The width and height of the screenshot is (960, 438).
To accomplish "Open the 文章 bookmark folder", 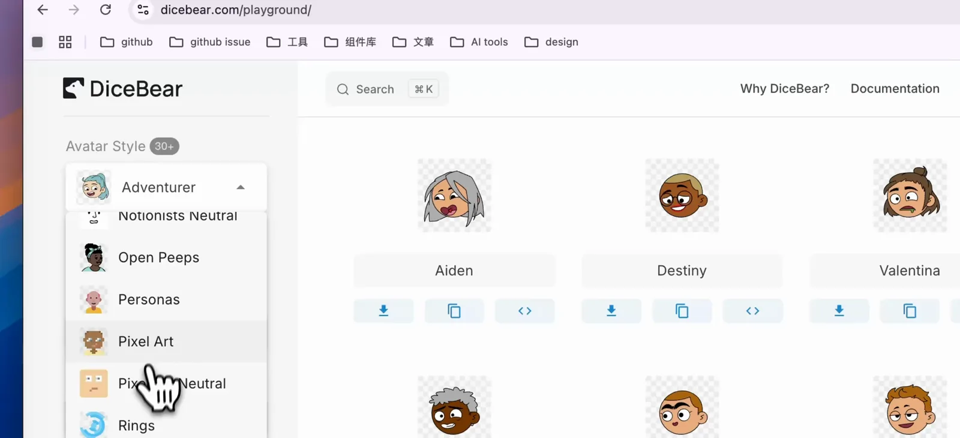I will tap(413, 42).
